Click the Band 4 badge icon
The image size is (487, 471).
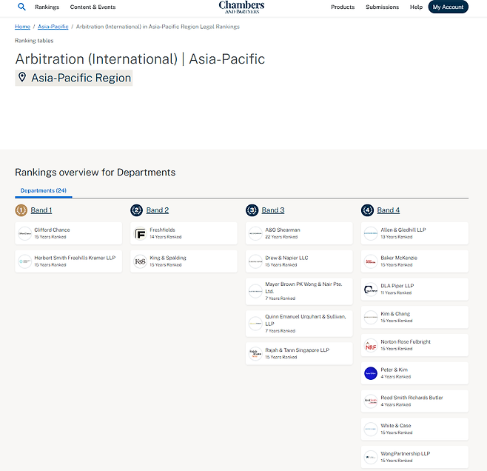click(x=367, y=210)
